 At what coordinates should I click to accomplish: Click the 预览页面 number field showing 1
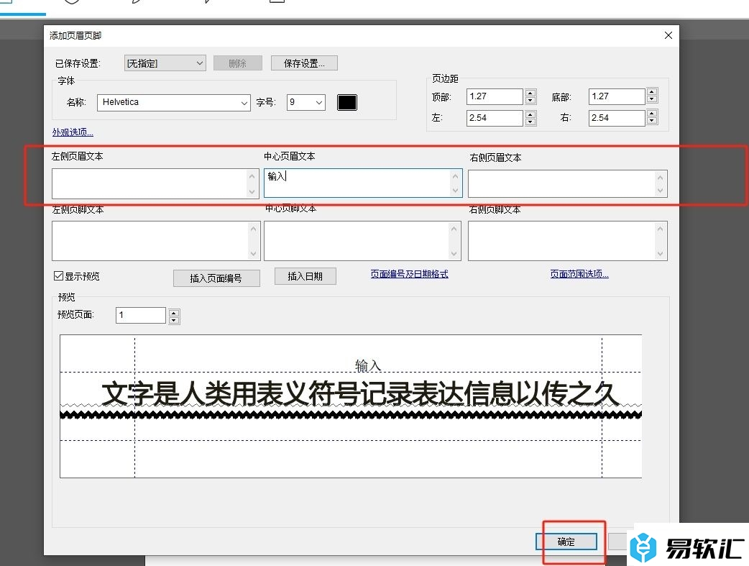pos(140,315)
